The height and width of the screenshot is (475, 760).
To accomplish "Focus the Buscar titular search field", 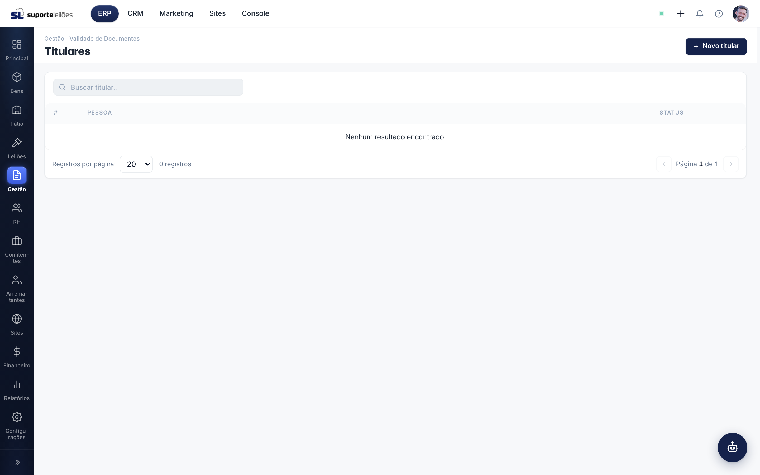I will coord(148,87).
